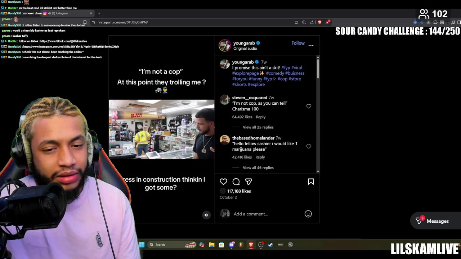Open Microsoft Store from taskbar
This screenshot has width=461, height=259.
click(x=221, y=245)
